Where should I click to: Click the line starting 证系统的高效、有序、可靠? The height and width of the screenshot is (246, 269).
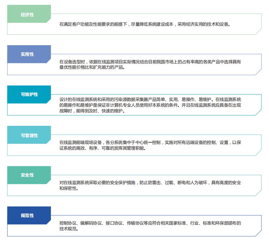[103, 148]
